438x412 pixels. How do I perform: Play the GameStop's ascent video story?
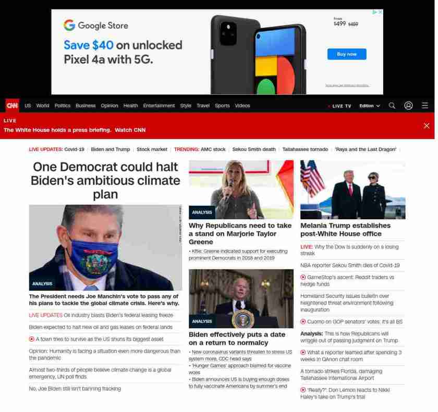point(303,277)
